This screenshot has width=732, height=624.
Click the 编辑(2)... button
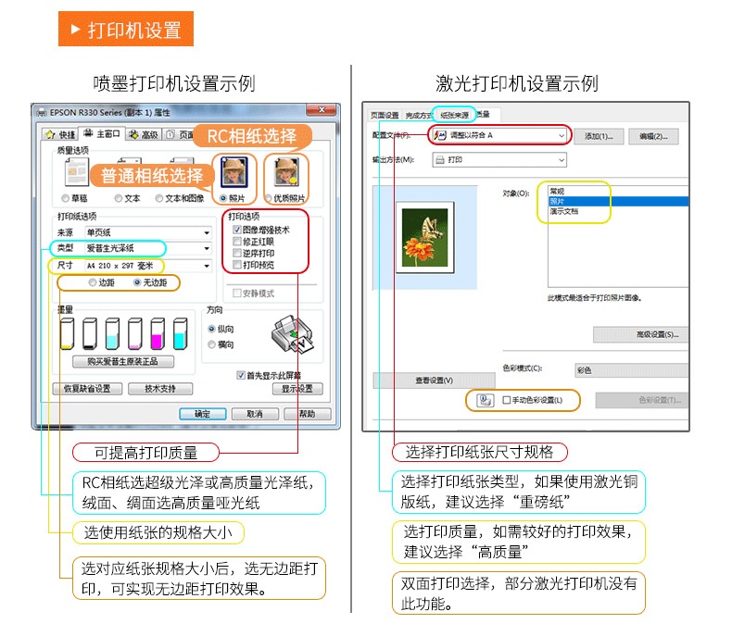coord(653,136)
